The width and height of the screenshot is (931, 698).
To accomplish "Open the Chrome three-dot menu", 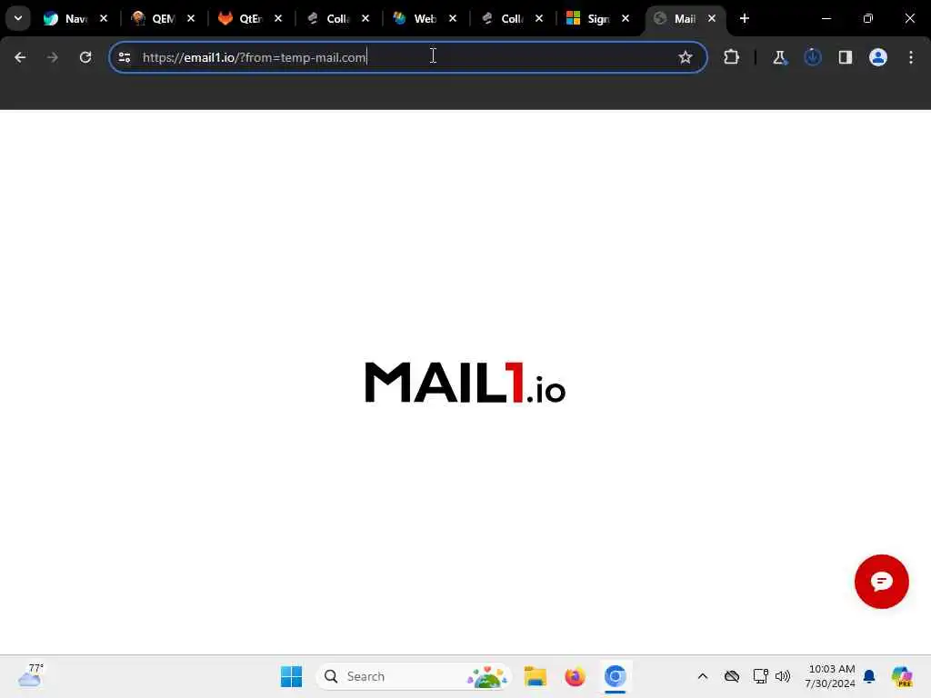I will [911, 57].
